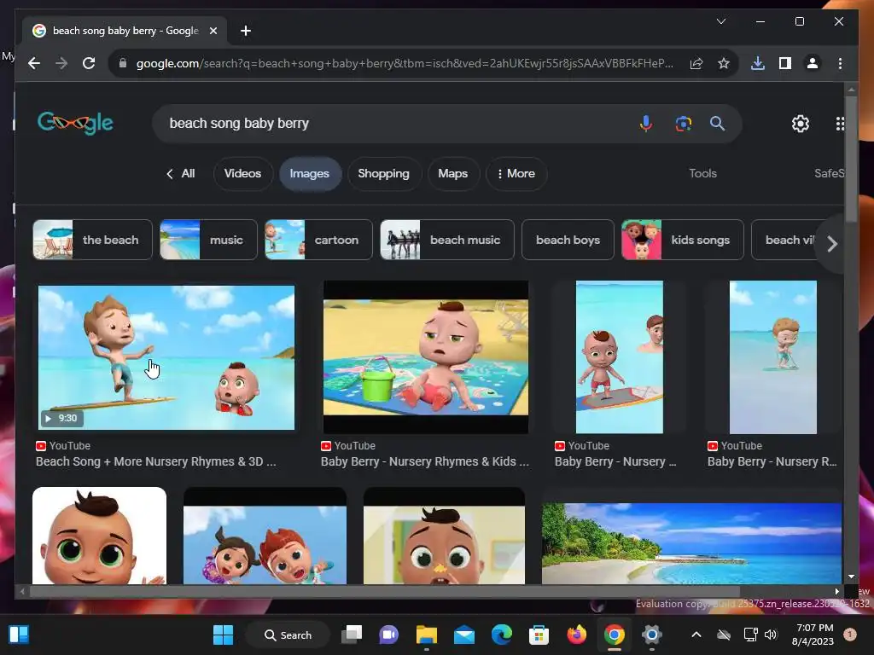This screenshot has width=874, height=655.
Task: Open the baby face white background thumbnail
Action: [x=99, y=536]
